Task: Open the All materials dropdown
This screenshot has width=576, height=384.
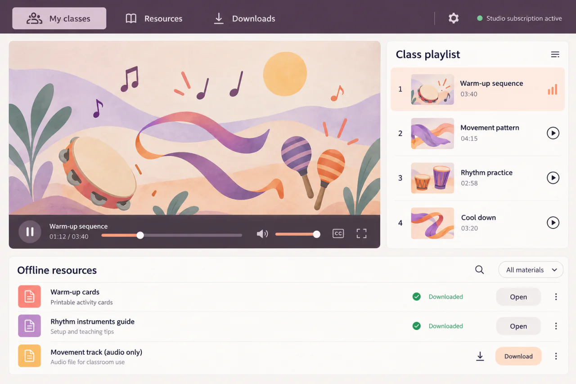Action: click(x=531, y=270)
